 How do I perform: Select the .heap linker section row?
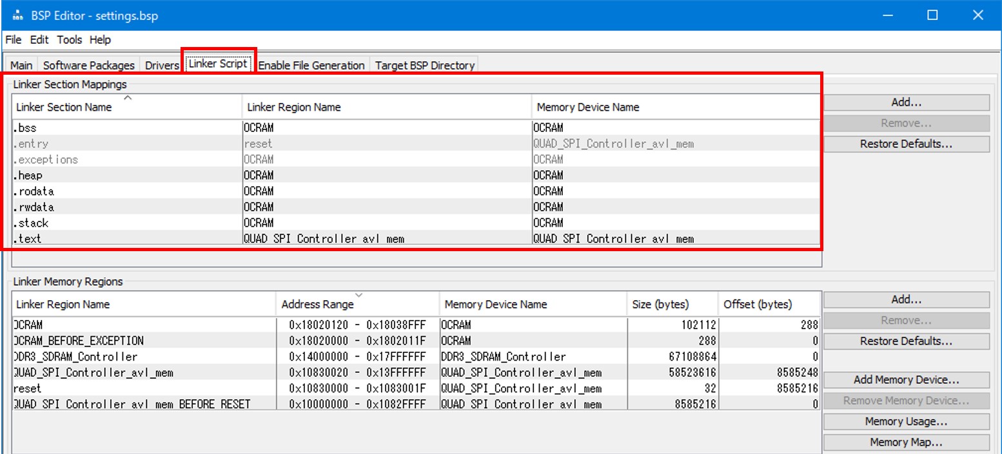(126, 175)
